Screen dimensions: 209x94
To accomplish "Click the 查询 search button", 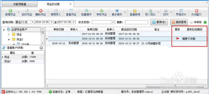I will [x=159, y=22].
